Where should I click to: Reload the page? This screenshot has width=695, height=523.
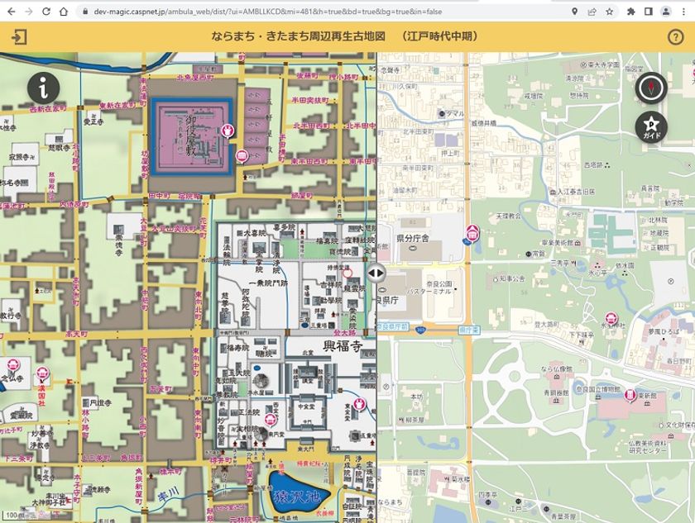46,12
